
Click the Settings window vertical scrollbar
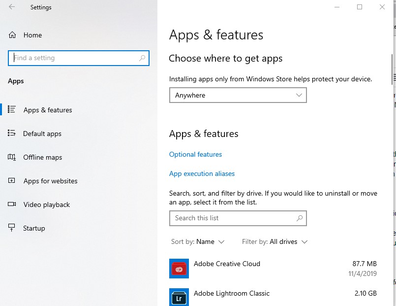tap(392, 69)
